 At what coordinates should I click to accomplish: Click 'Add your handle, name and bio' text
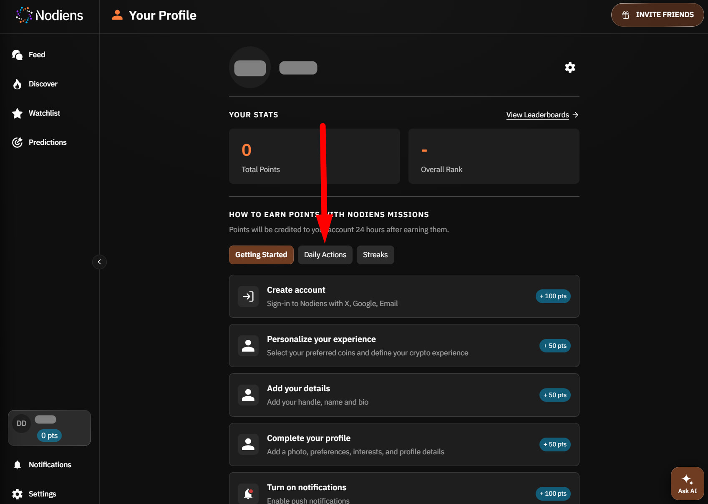click(317, 402)
